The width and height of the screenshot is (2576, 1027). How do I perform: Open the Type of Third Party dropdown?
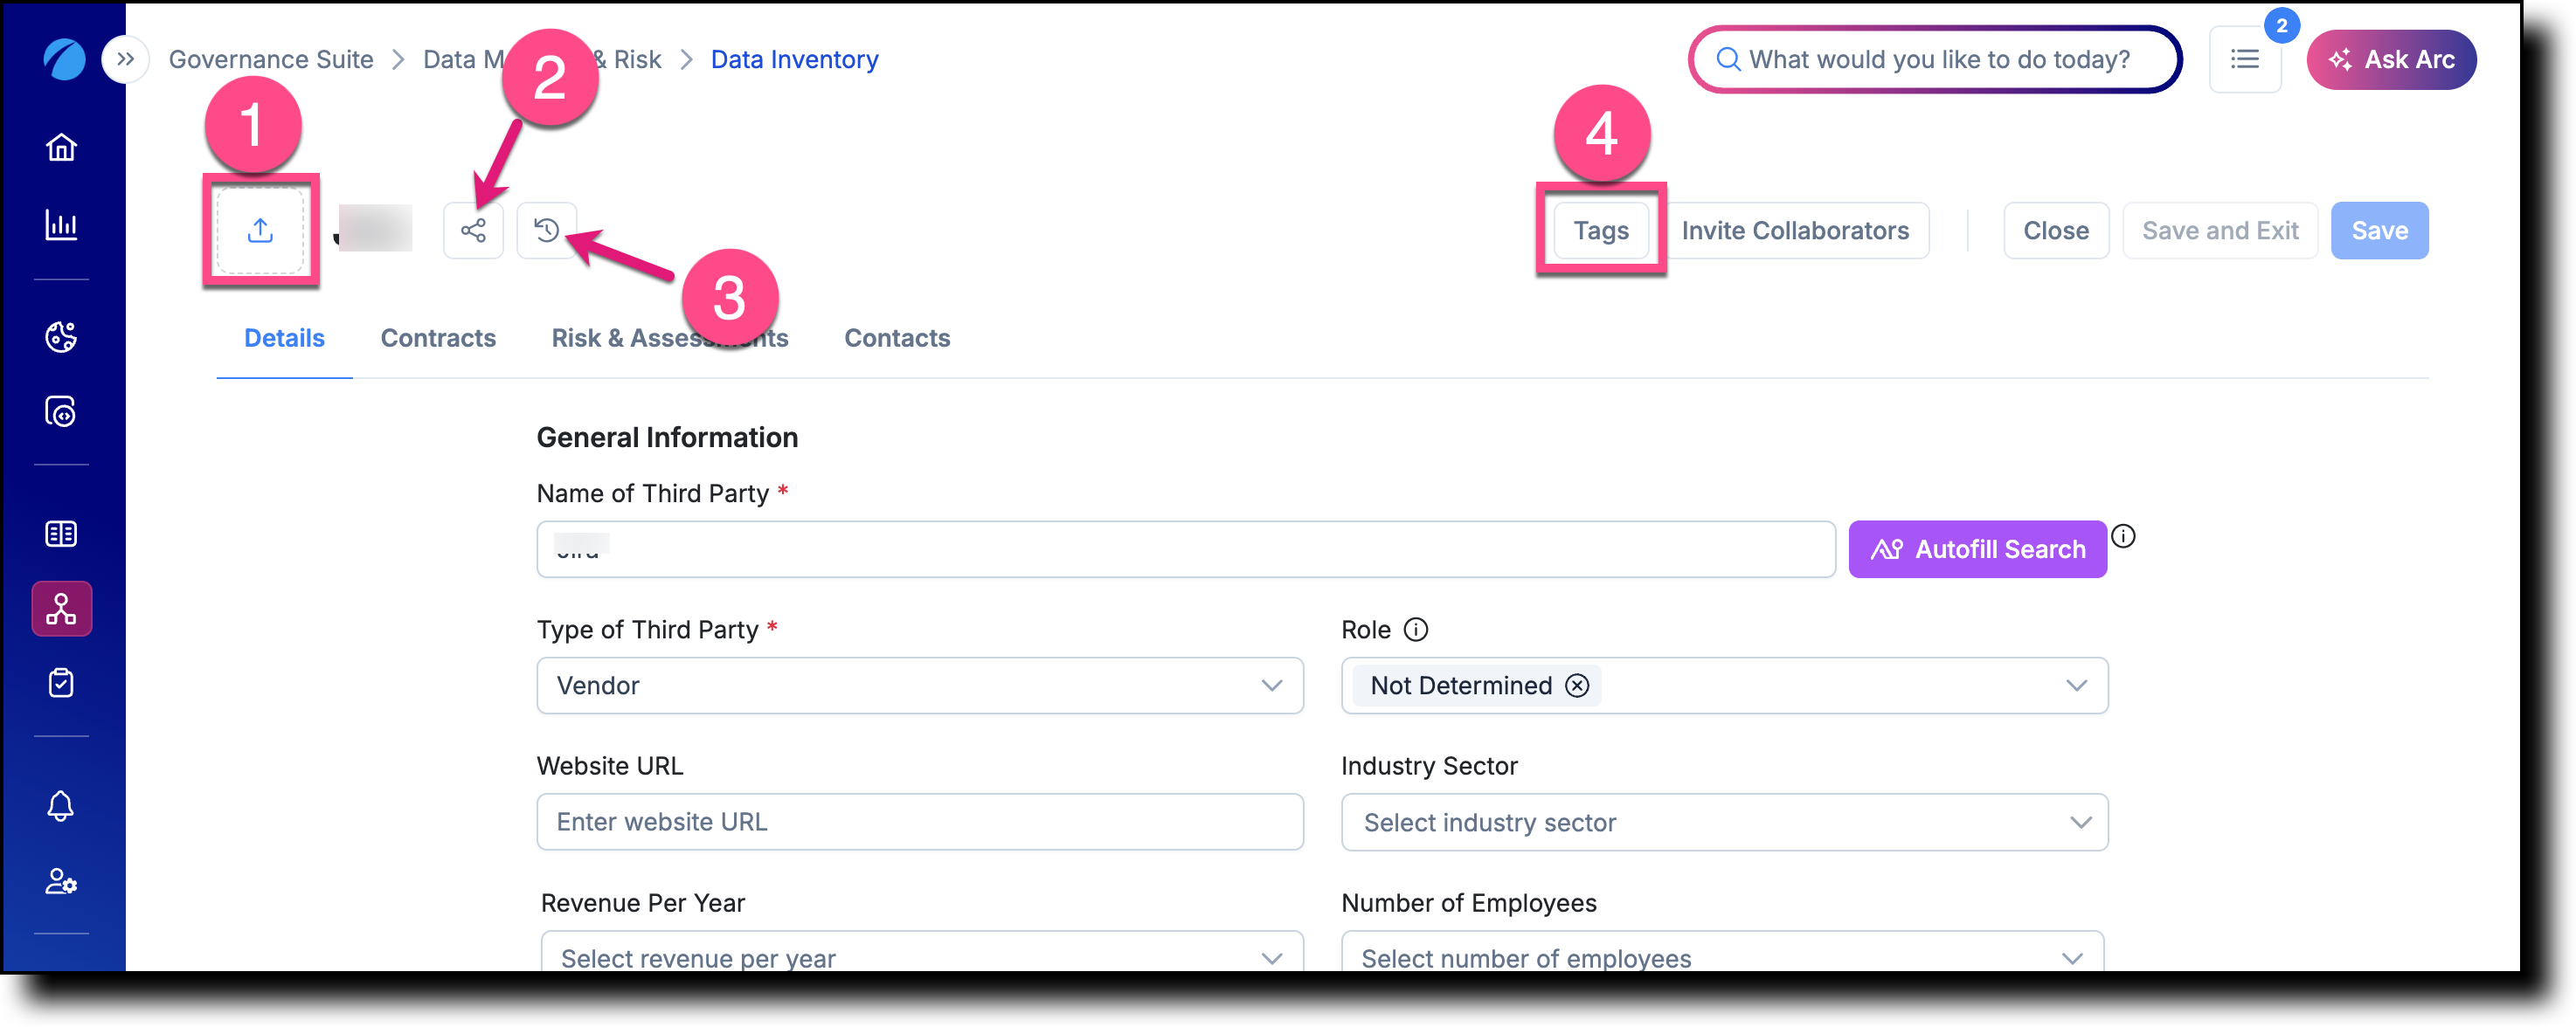pyautogui.click(x=920, y=686)
